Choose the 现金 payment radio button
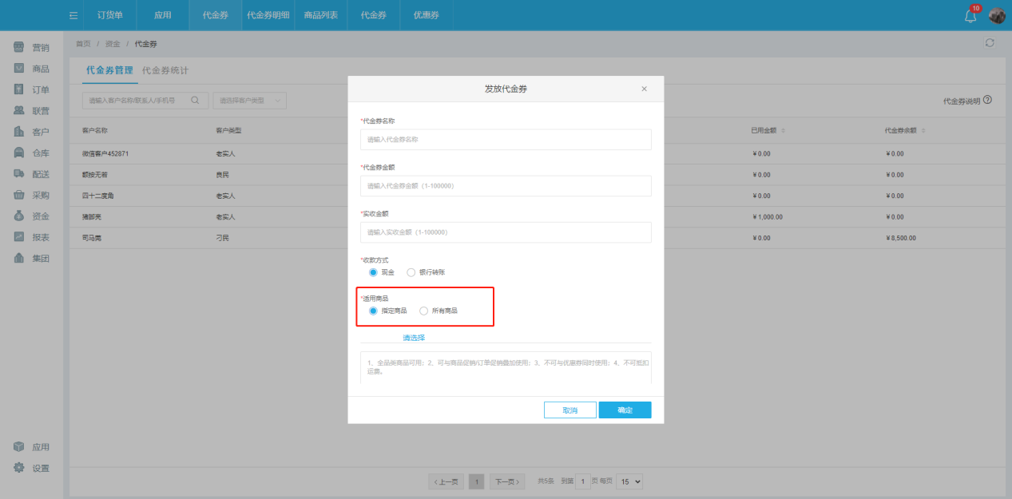Image resolution: width=1012 pixels, height=499 pixels. pos(373,272)
